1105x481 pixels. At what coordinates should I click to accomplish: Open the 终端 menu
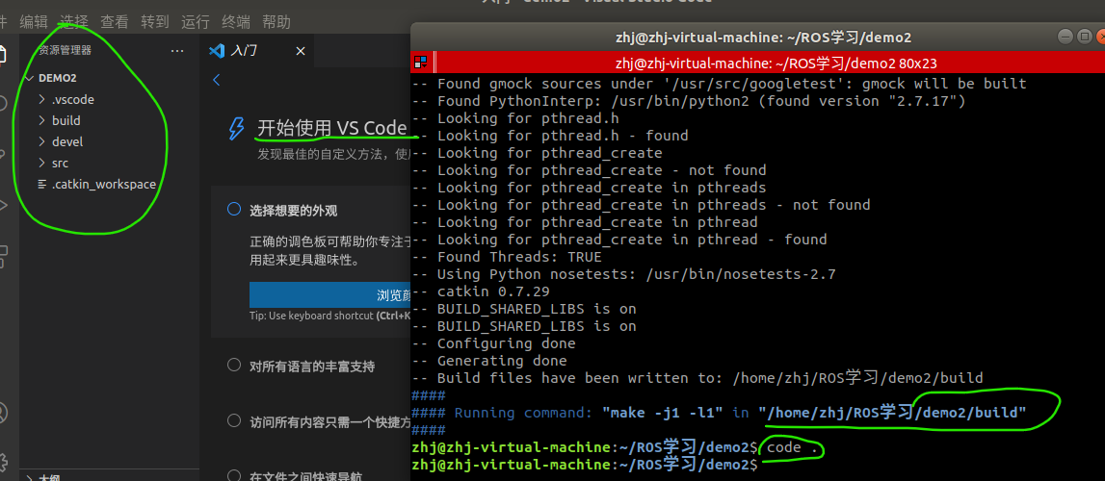(235, 22)
